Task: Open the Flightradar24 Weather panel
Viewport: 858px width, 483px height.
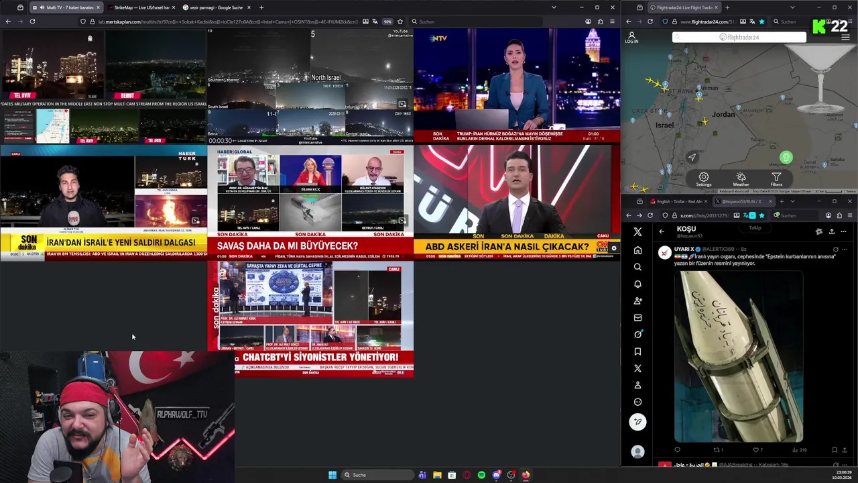Action: point(741,179)
